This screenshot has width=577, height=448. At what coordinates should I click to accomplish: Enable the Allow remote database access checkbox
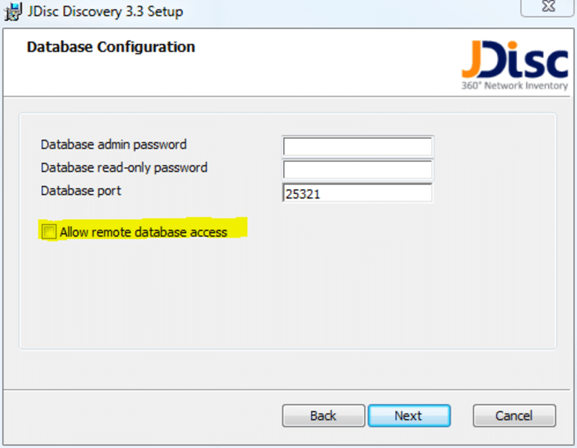point(49,232)
